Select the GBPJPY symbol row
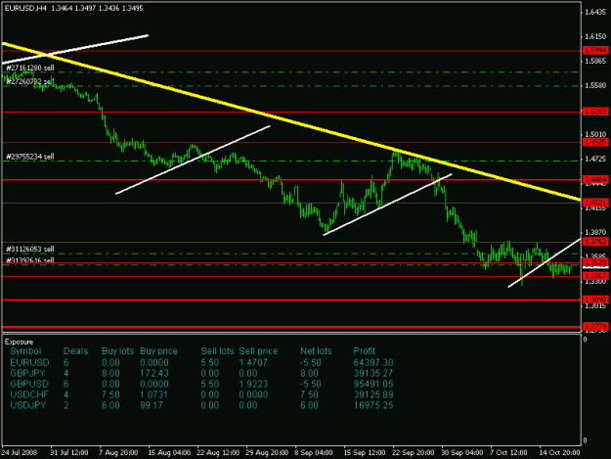This screenshot has height=459, width=611. pyautogui.click(x=201, y=373)
